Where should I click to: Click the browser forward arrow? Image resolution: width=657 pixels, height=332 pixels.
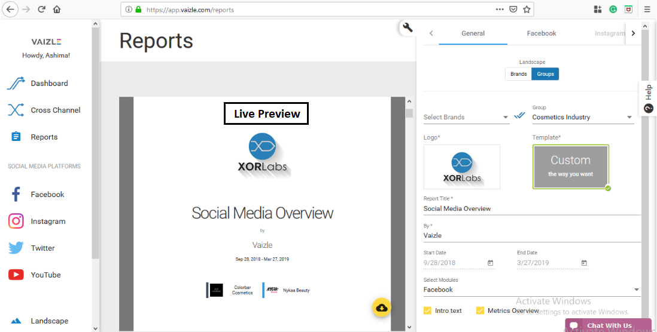pyautogui.click(x=26, y=9)
